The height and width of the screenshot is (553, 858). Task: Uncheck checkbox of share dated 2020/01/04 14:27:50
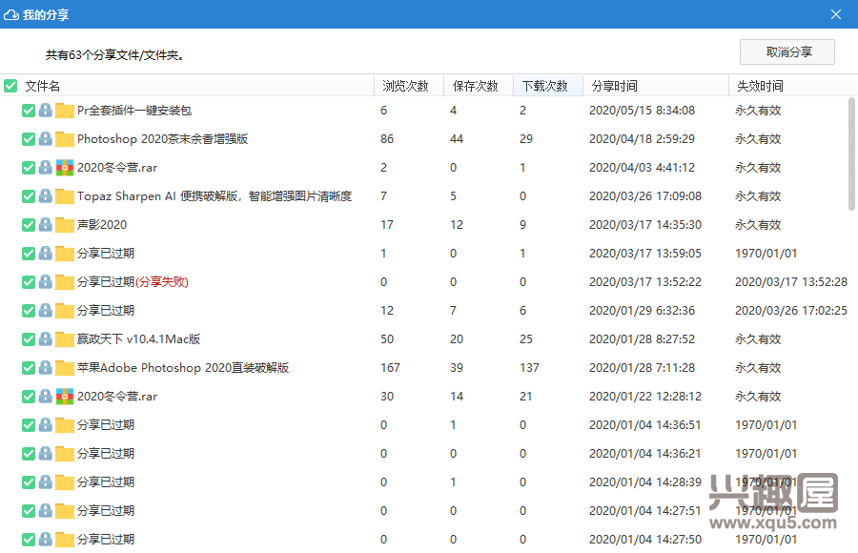(29, 540)
